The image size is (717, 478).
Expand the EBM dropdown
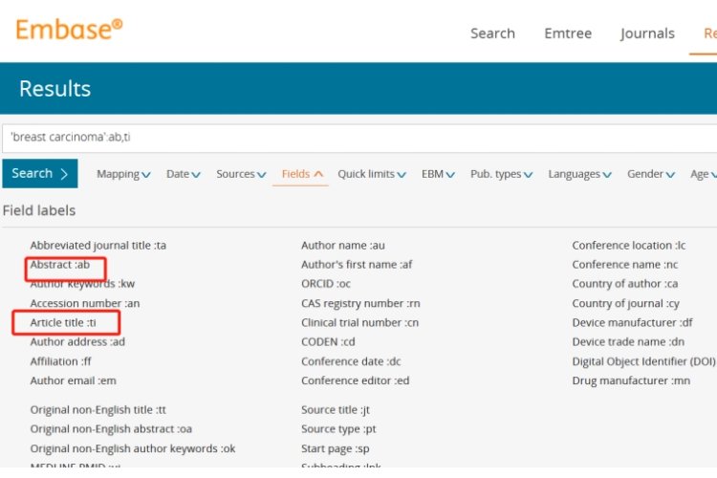click(x=438, y=174)
